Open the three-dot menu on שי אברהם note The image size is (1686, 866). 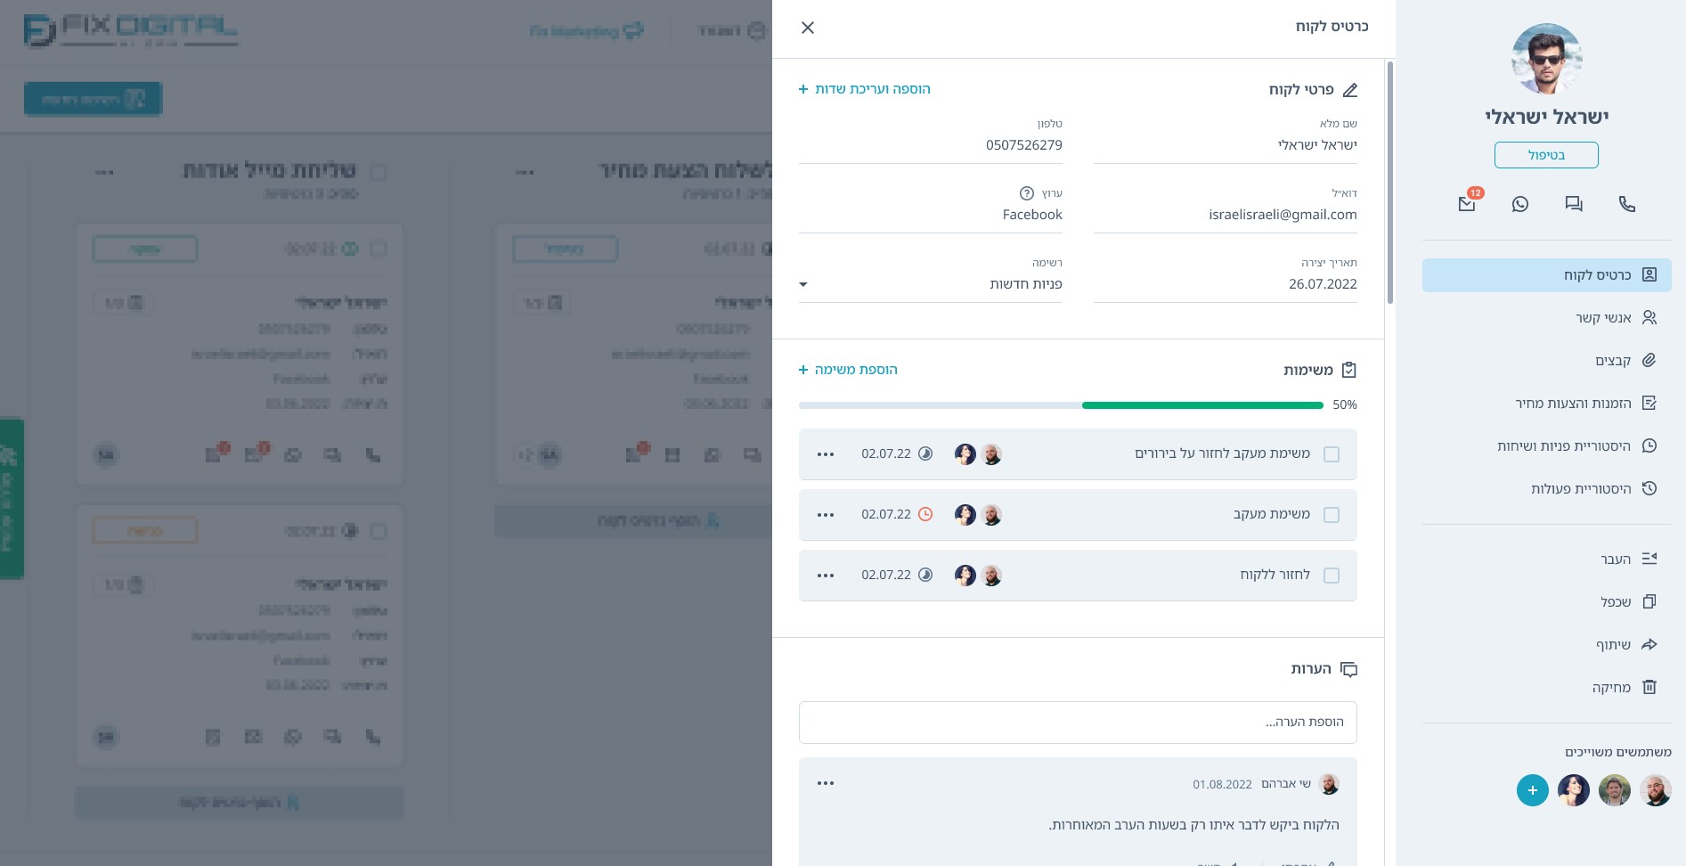tap(826, 783)
